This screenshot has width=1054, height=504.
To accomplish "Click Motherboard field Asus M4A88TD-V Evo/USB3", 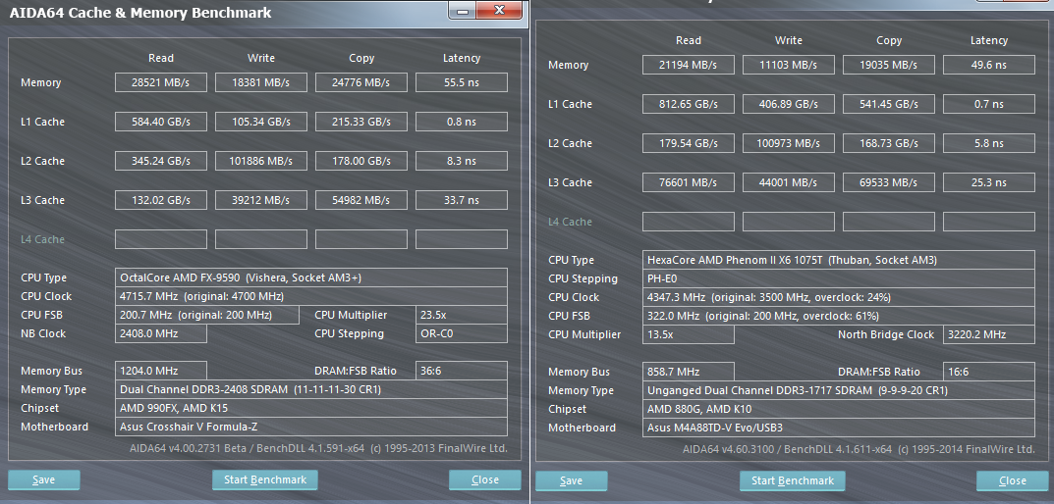I will 839,428.
